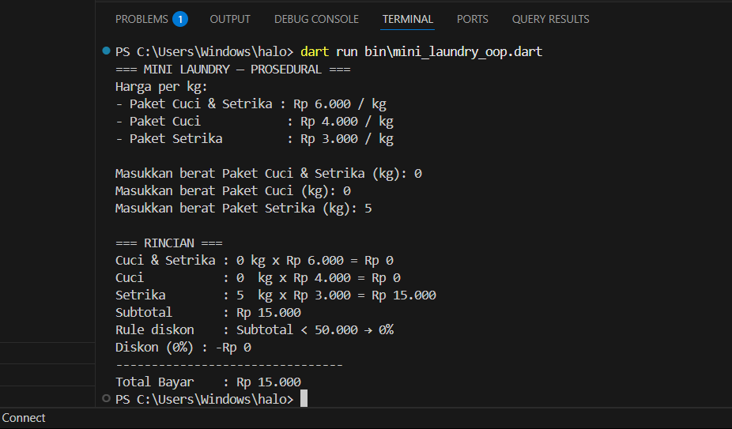The width and height of the screenshot is (732, 429).
Task: Open the OUTPUT tab
Action: (x=230, y=19)
